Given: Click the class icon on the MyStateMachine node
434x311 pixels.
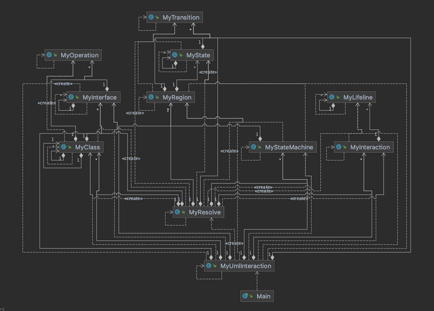Looking at the screenshot, I should 254,147.
